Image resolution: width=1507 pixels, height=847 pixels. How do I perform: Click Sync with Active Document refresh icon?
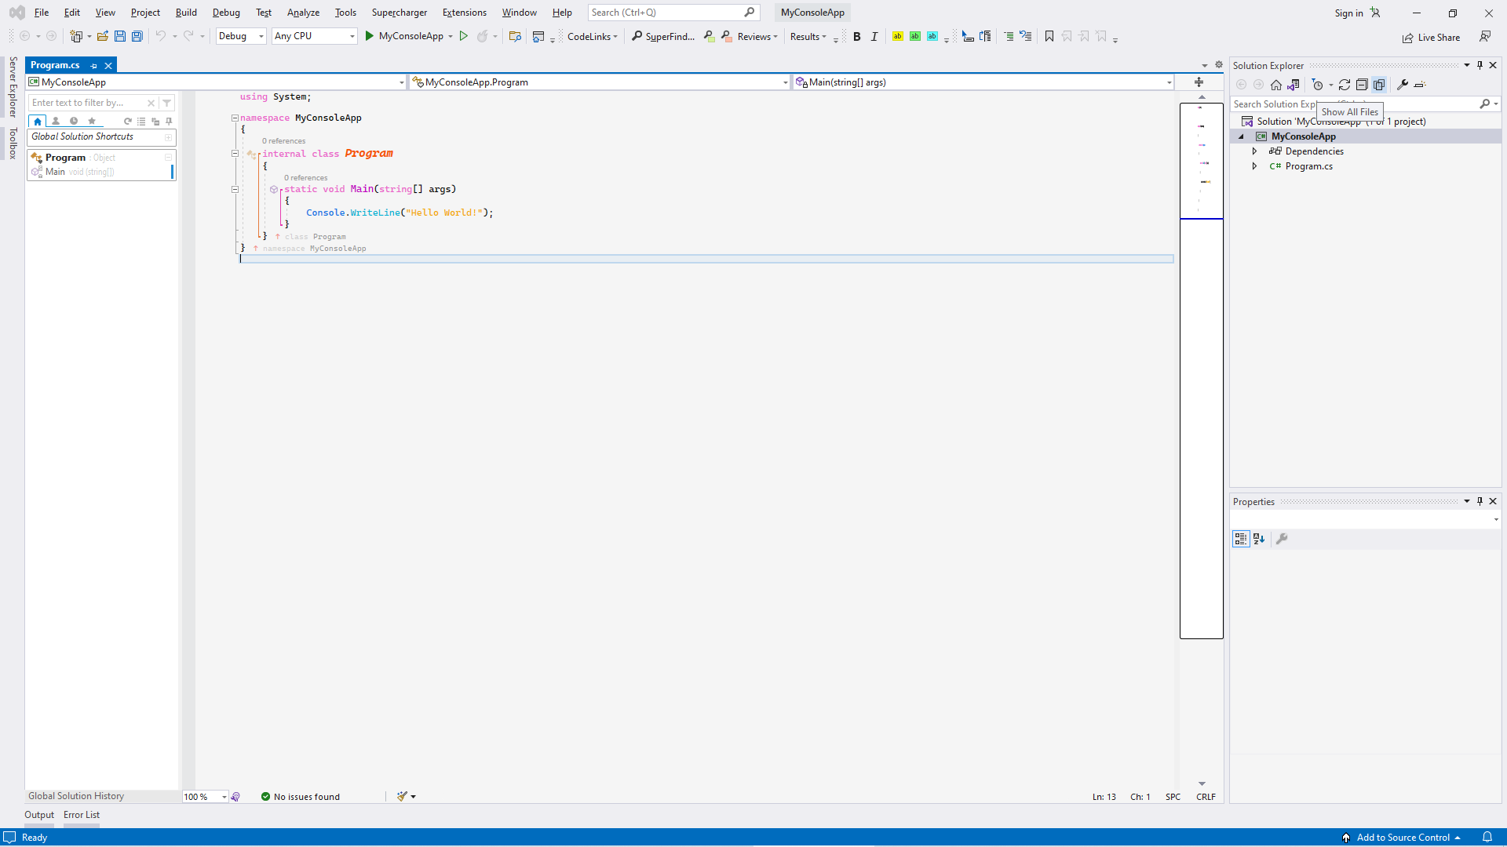tap(1345, 85)
